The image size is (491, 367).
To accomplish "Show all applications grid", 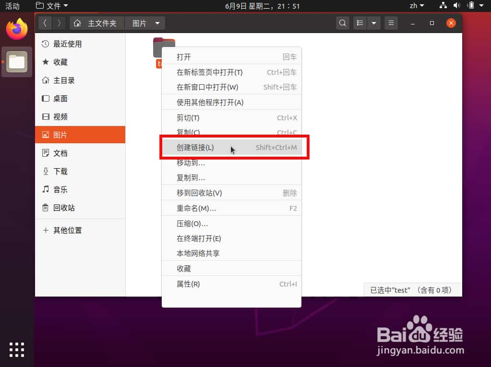I will point(16,350).
